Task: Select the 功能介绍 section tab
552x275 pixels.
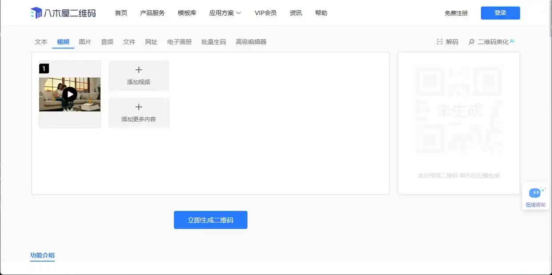Action: pyautogui.click(x=42, y=255)
